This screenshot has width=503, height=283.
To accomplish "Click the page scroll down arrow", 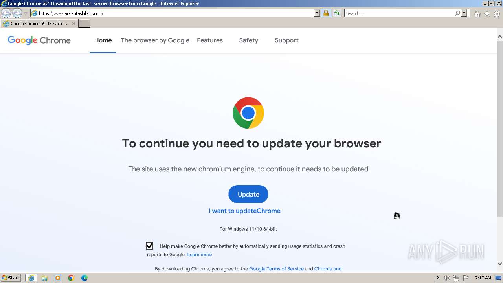I will [500, 264].
